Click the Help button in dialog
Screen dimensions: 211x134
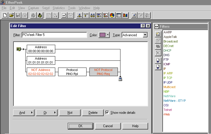135,126
